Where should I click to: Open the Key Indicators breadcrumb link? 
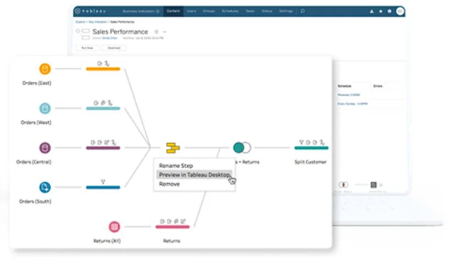97,22
